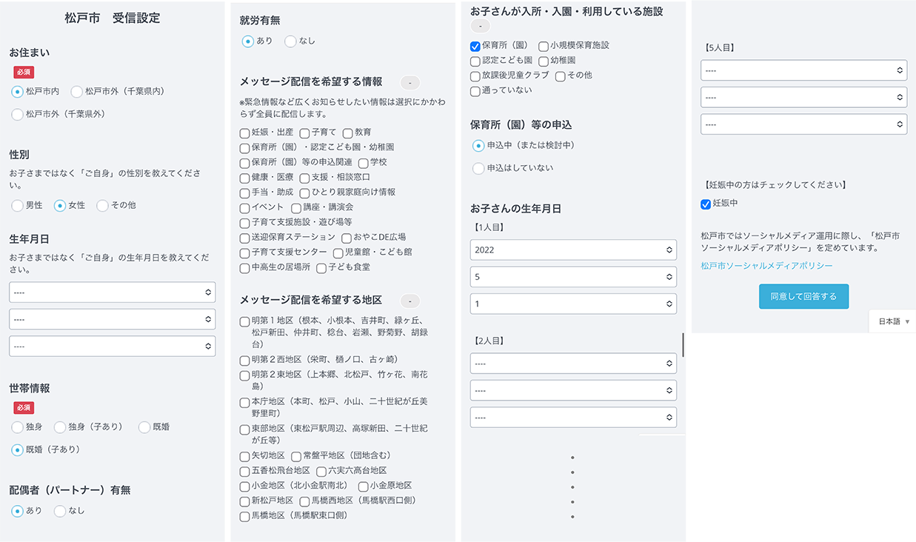Open the first dropdown under 生年月日
This screenshot has height=542, width=916.
point(112,292)
